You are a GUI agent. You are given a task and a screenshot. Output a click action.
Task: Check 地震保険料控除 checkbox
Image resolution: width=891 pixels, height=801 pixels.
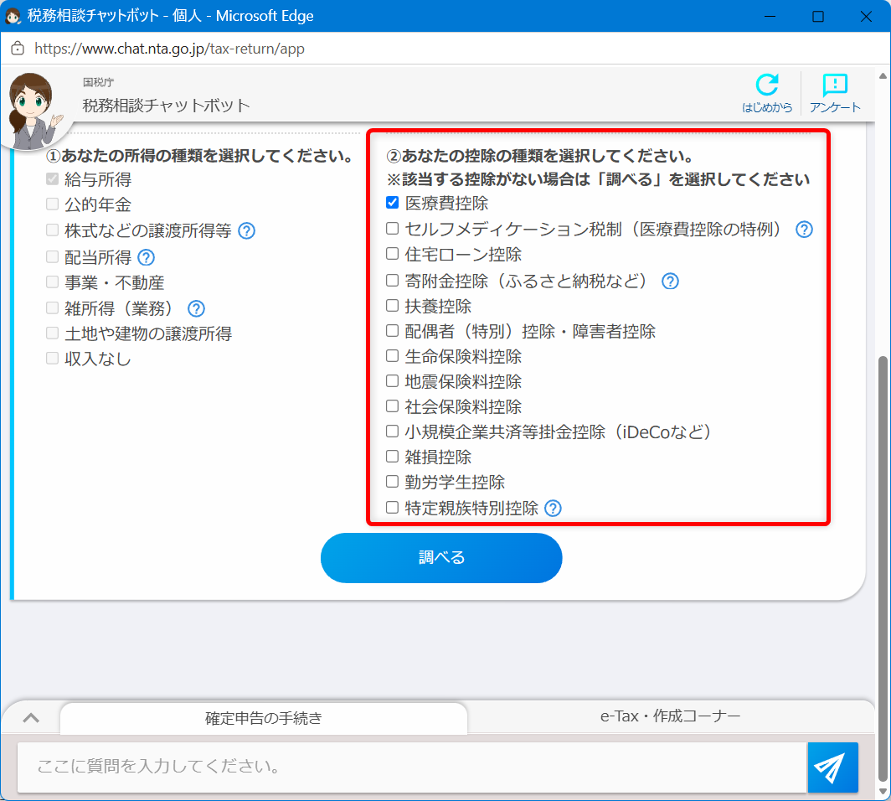pyautogui.click(x=392, y=381)
